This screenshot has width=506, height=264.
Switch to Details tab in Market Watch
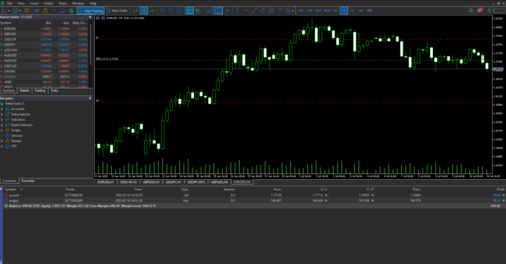point(25,91)
